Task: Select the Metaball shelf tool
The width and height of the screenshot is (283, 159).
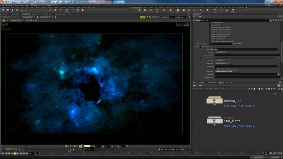Action: [78, 11]
